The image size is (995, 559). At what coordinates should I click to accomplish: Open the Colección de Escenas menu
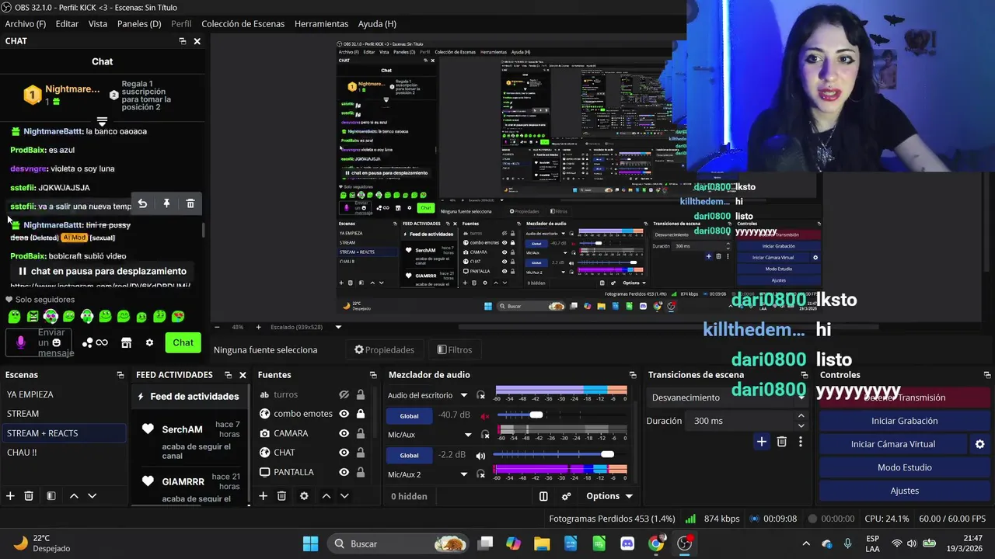[x=243, y=24]
